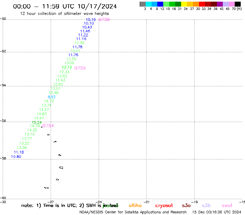The height and width of the screenshot is (215, 245).
Task: Click the wave height value '11.16'
Action: 81,39
